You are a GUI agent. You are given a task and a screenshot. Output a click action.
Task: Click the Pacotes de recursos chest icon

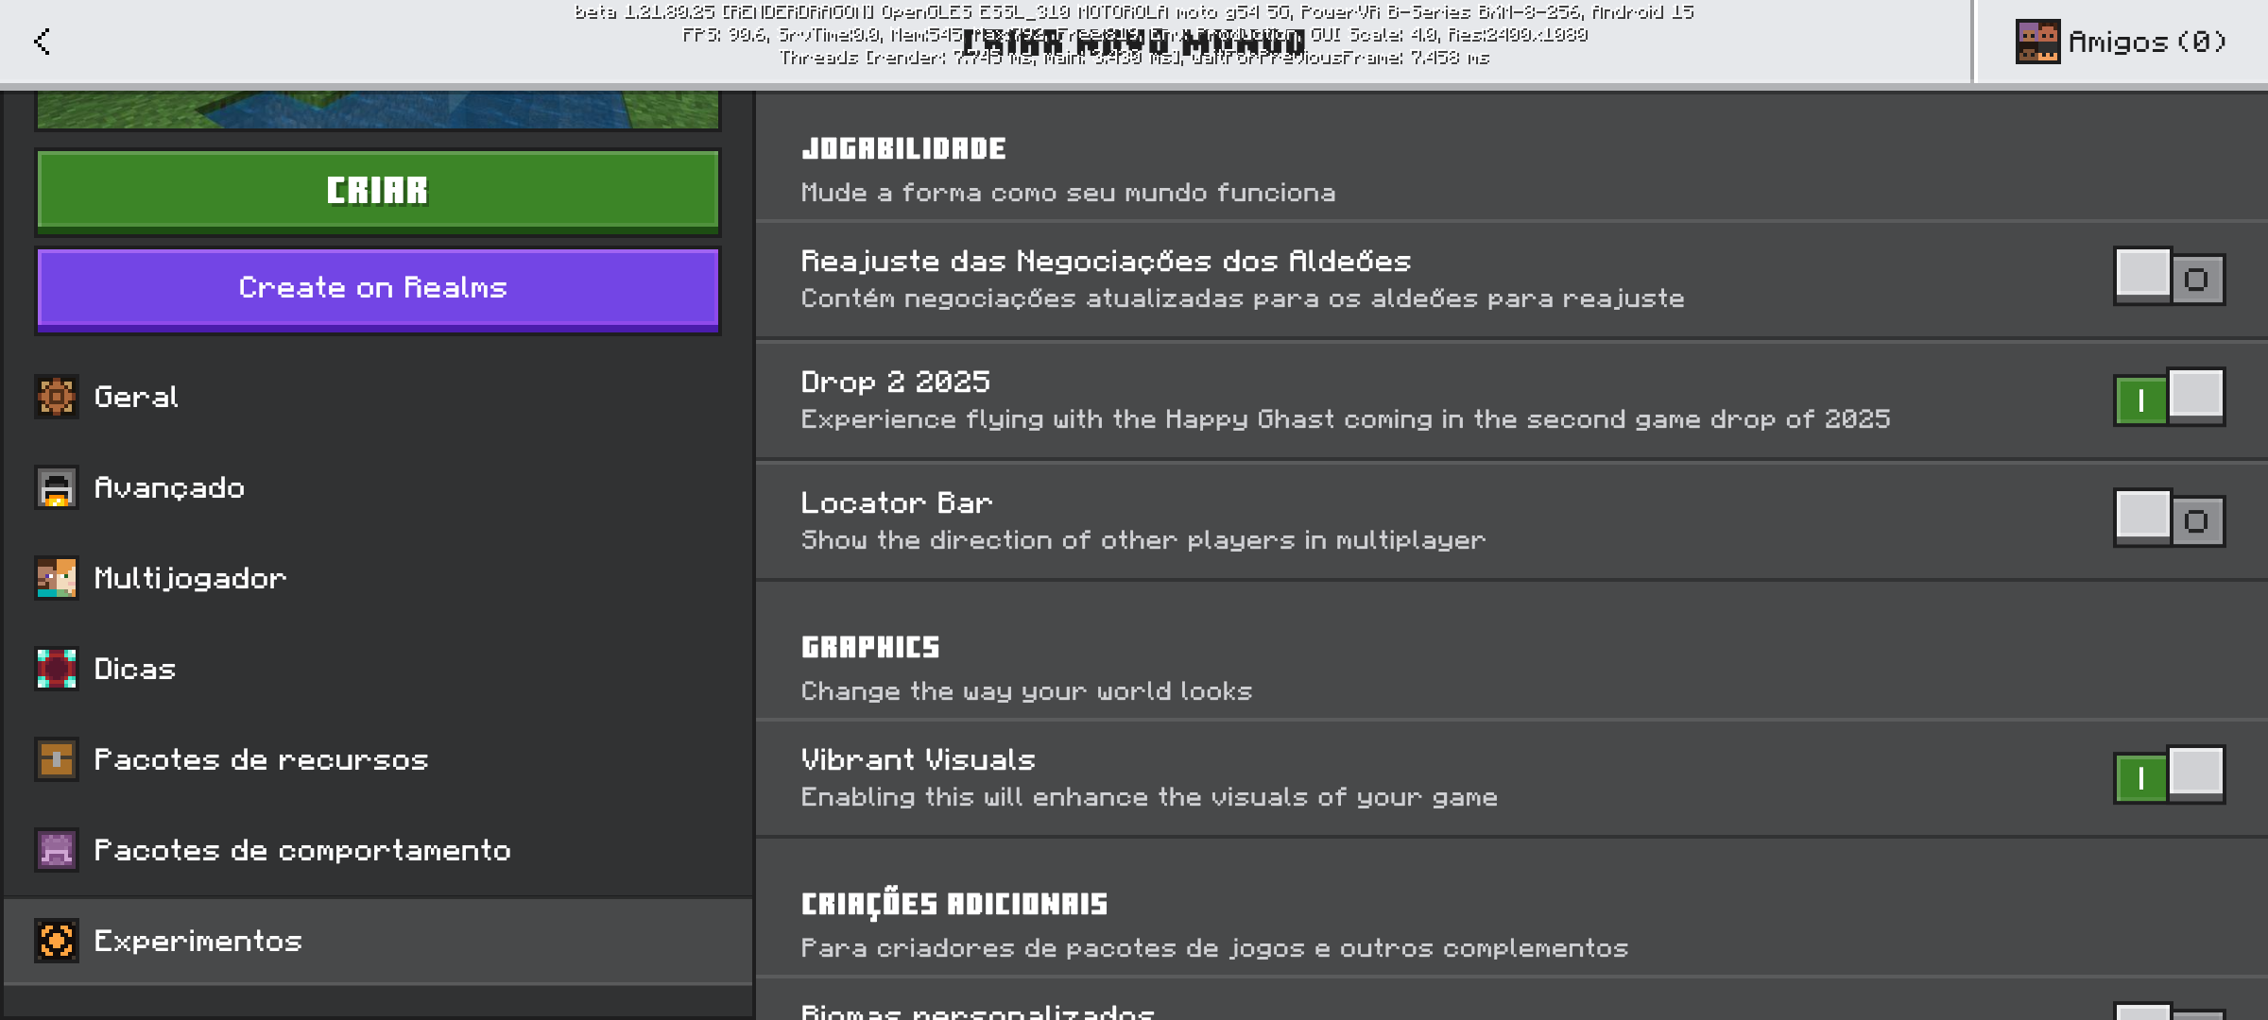pos(57,759)
